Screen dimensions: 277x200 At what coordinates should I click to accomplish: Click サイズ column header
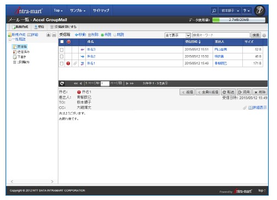click(249, 42)
